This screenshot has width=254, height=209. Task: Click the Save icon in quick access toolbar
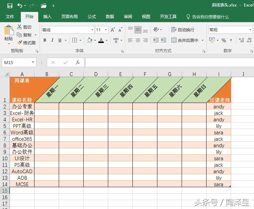click(10, 6)
